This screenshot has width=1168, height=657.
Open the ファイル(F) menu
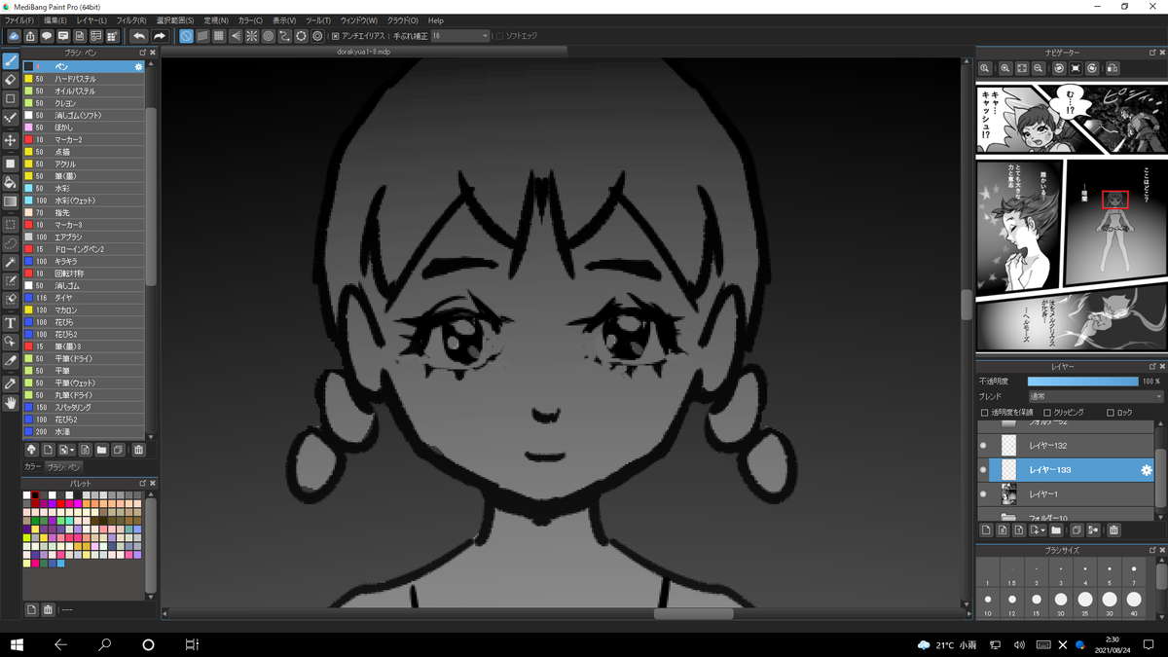[x=18, y=19]
